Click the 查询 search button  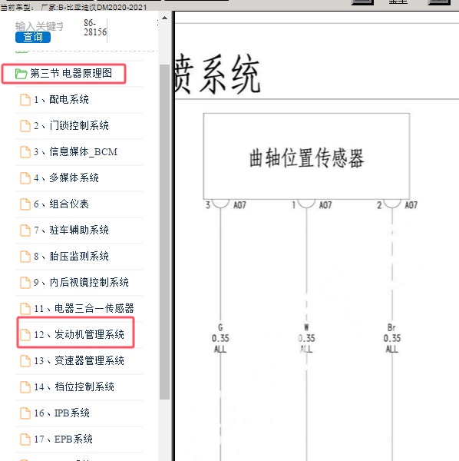click(x=33, y=37)
